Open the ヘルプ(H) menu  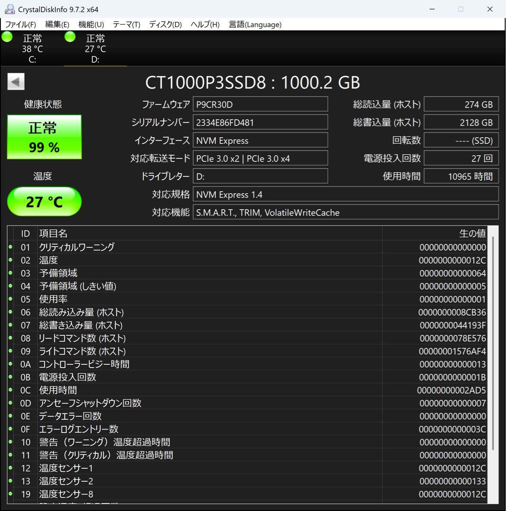point(204,24)
